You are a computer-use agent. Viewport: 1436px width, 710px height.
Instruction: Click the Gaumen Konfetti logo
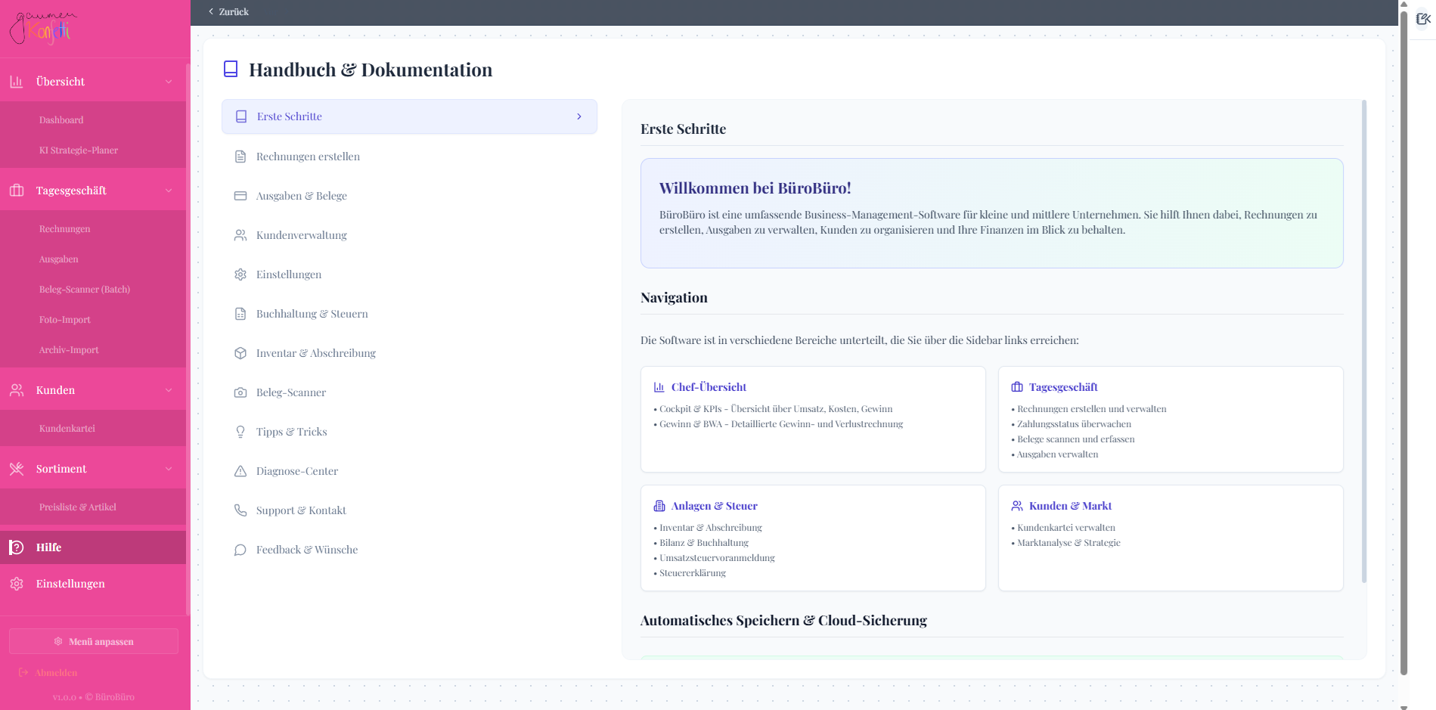[x=43, y=28]
